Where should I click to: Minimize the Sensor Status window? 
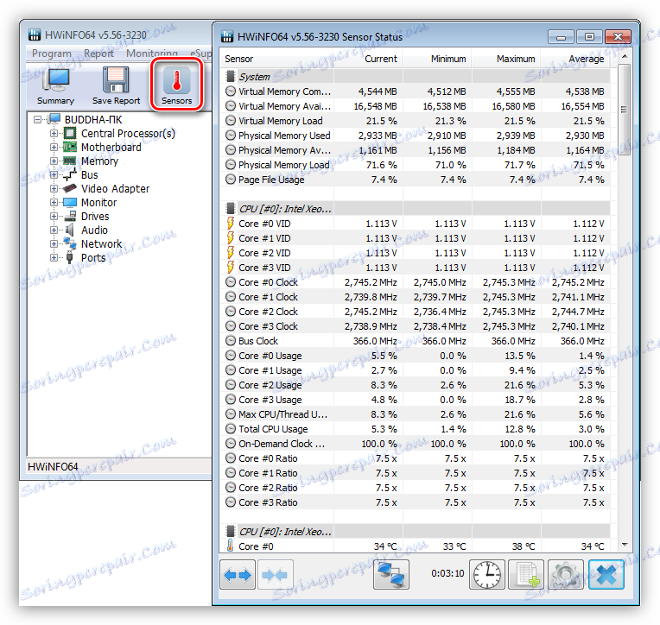click(561, 37)
